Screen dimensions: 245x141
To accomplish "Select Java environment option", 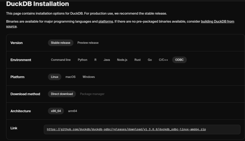I will [107, 60].
